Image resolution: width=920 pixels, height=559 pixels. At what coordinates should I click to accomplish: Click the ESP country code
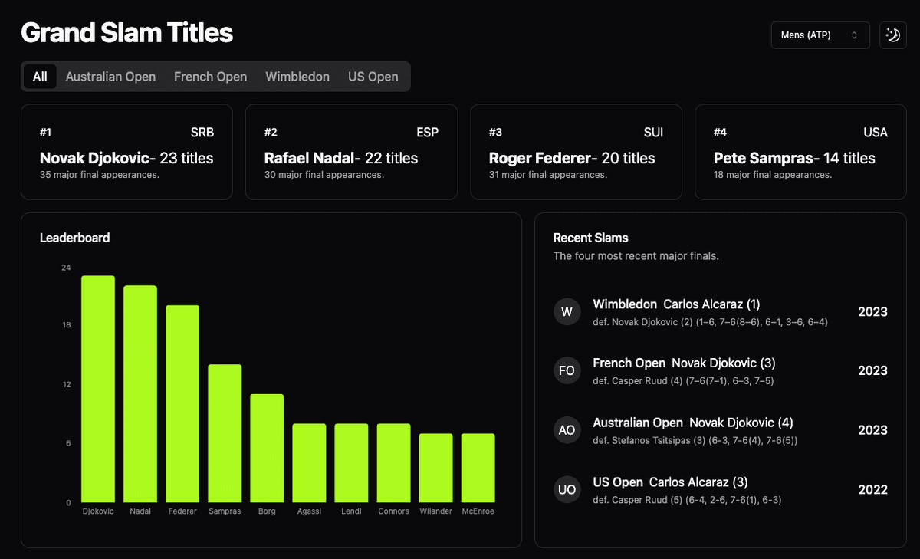click(x=427, y=133)
